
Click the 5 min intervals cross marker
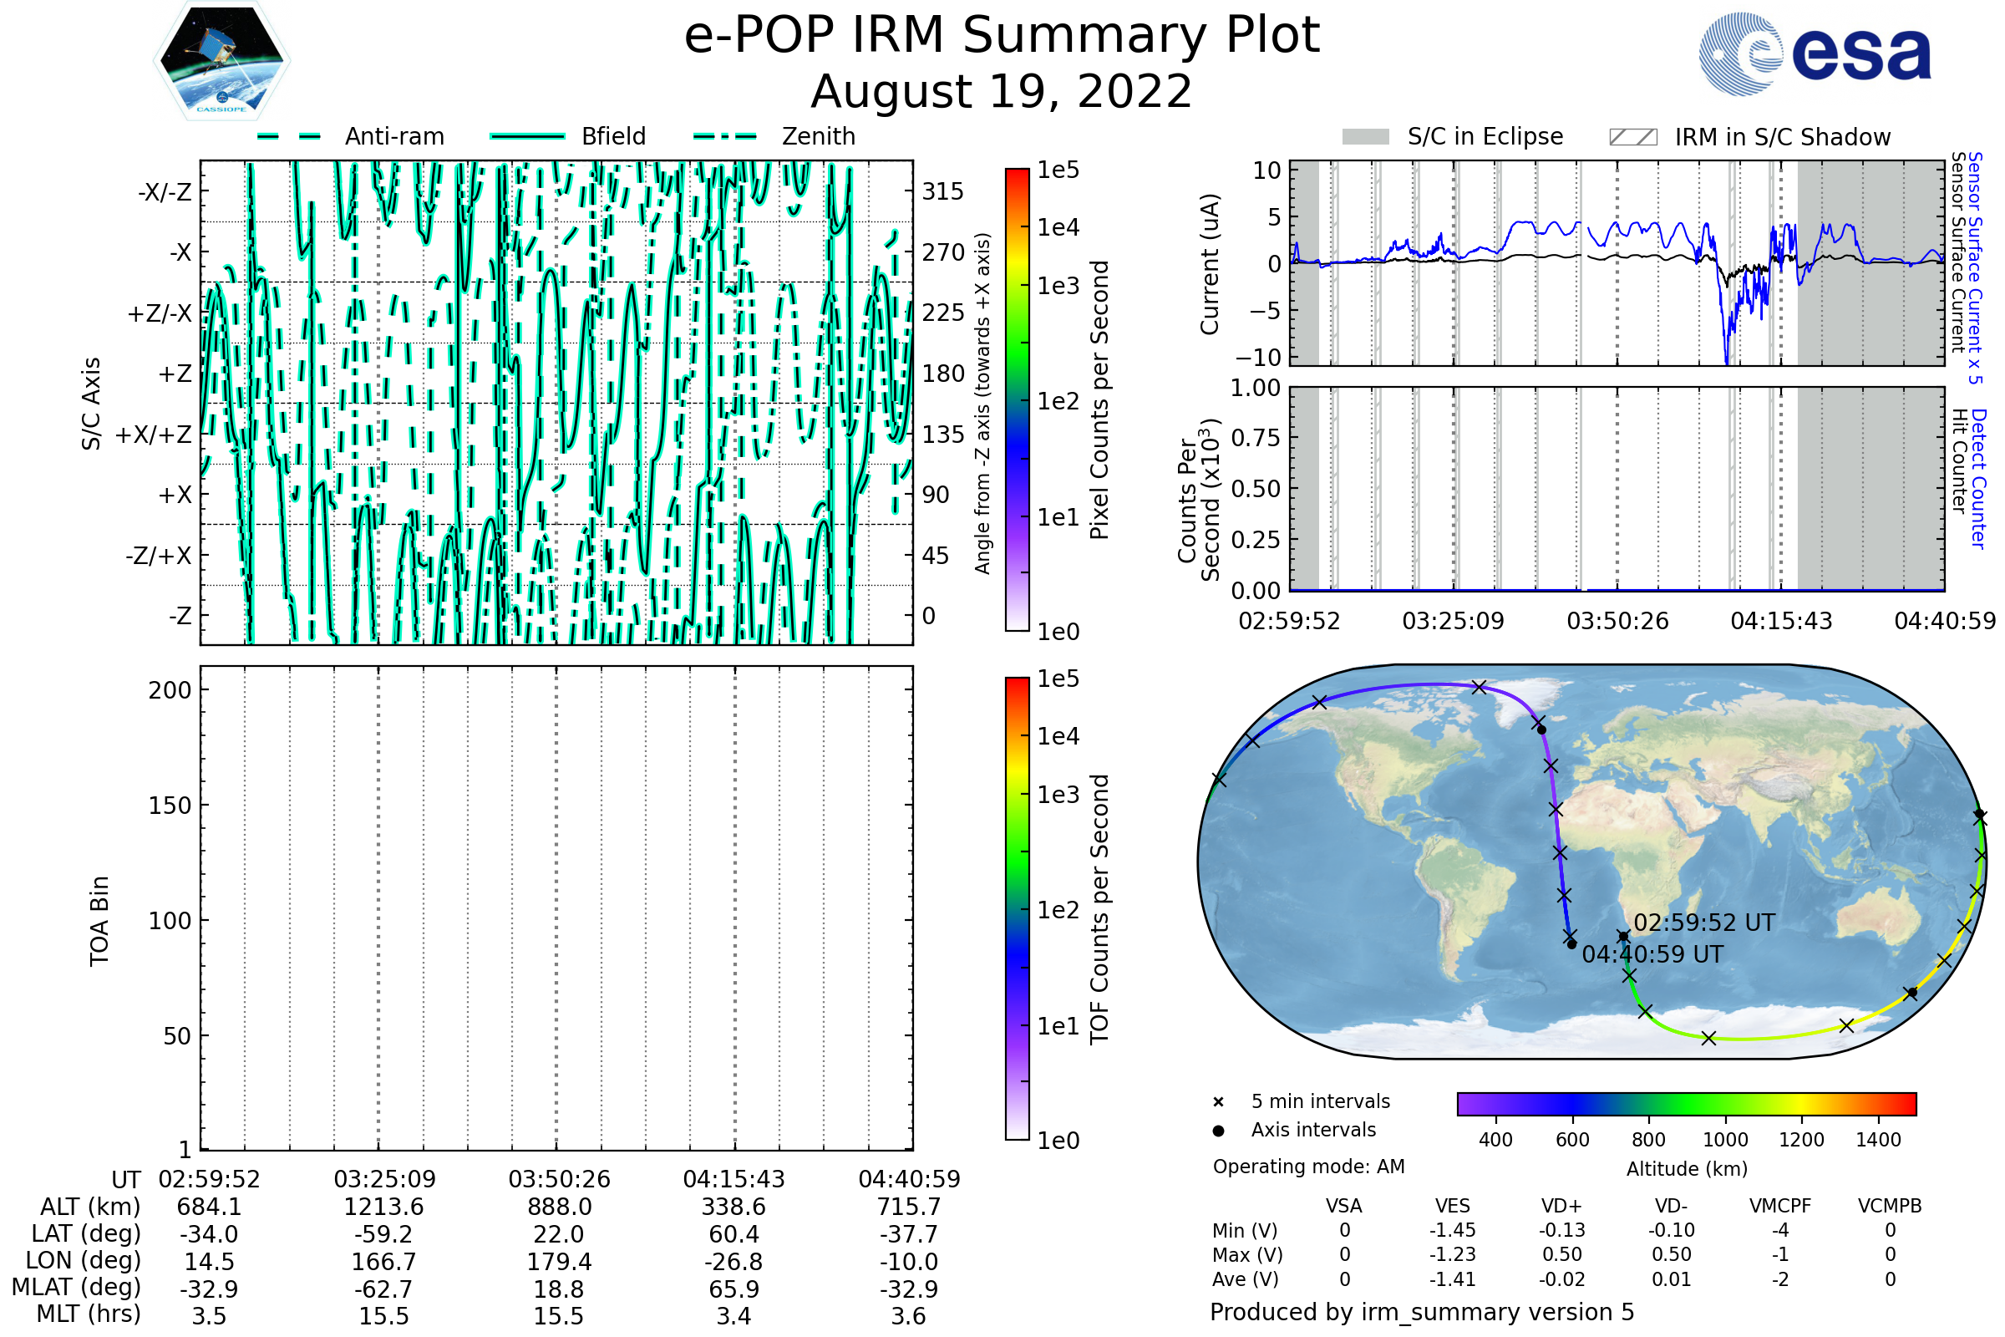[1218, 1102]
